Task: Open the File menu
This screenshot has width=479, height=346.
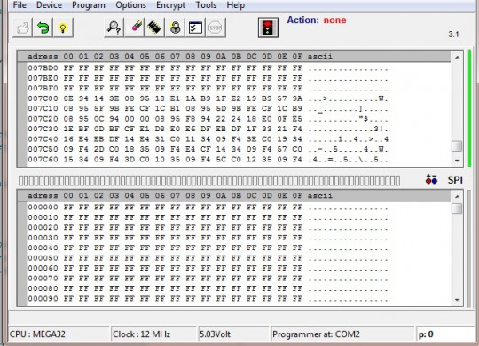Action: tap(20, 5)
